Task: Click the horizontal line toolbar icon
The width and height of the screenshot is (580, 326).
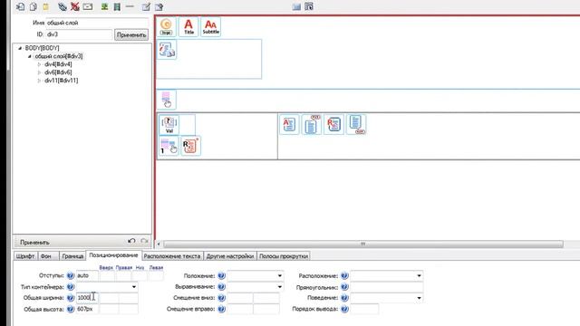Action: click(130, 6)
